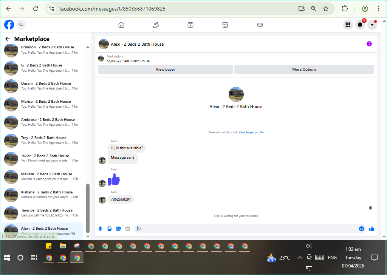Open the Gaming controller icon

pyautogui.click(x=260, y=25)
